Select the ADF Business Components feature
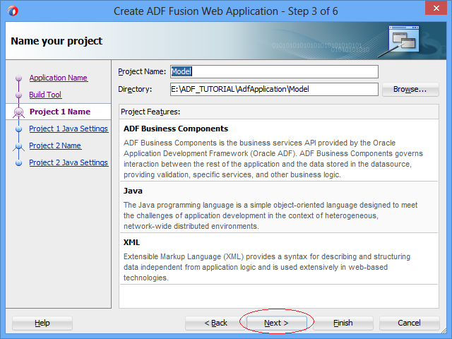The width and height of the screenshot is (452, 339). pyautogui.click(x=279, y=150)
